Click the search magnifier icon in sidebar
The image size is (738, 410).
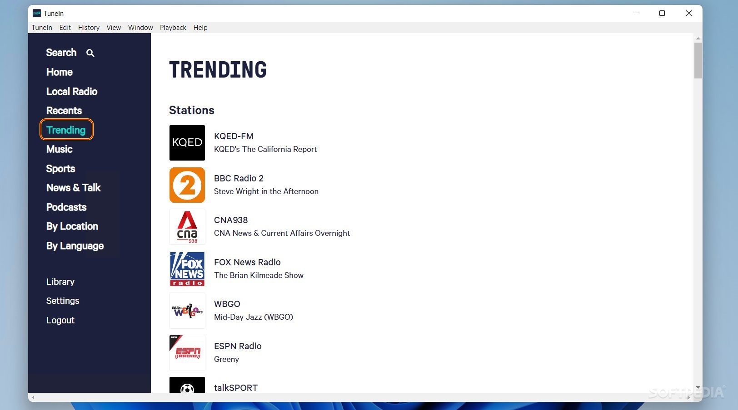[x=90, y=53]
